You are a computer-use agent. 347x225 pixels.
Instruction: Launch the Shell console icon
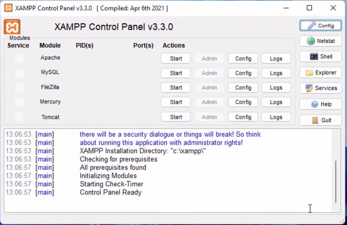point(314,56)
